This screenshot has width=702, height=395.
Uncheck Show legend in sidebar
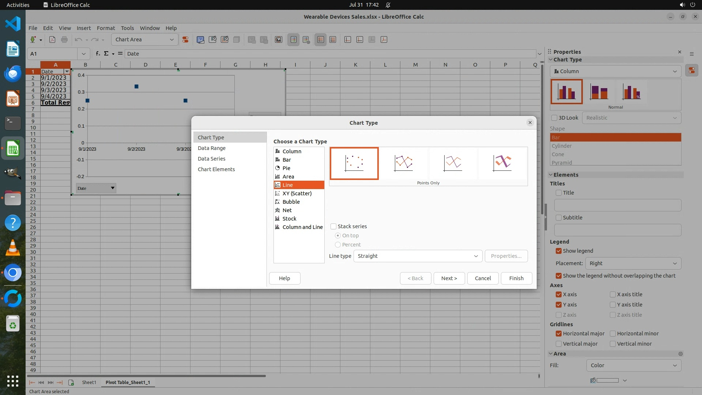559,251
